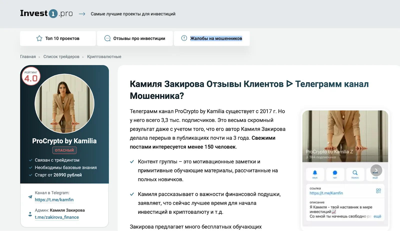
Task: Click the tagline Самые лучшие проекты для инвестиций
Action: (133, 14)
